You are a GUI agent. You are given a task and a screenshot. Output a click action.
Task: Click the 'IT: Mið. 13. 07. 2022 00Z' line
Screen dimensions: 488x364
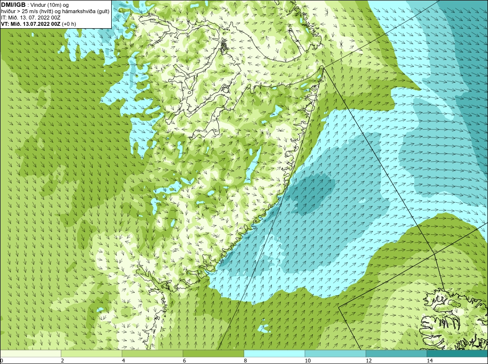point(30,18)
